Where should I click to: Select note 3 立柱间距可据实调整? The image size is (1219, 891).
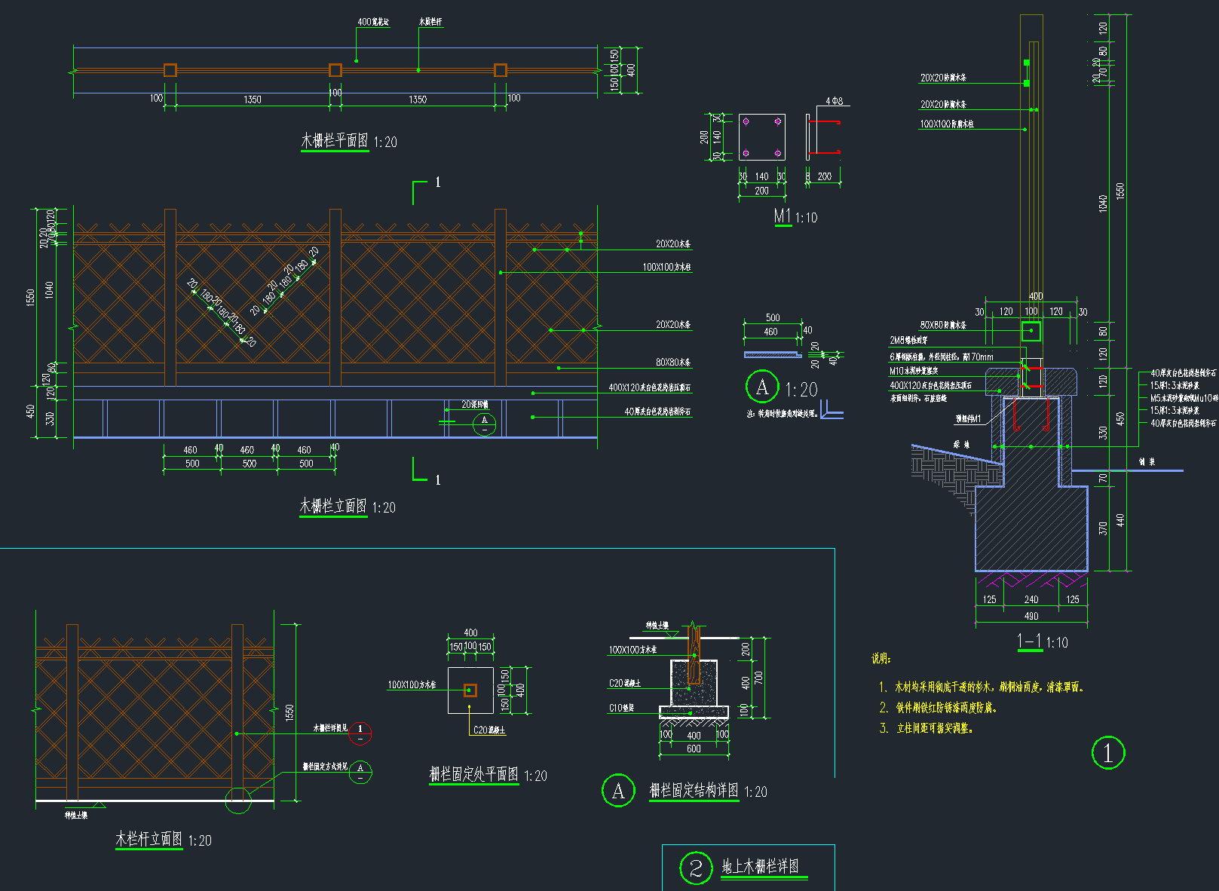[x=926, y=728]
